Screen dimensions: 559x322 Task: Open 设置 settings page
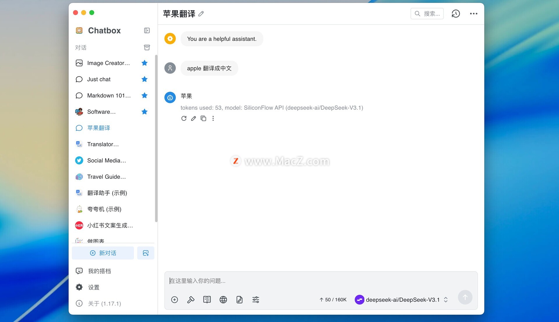[93, 287]
